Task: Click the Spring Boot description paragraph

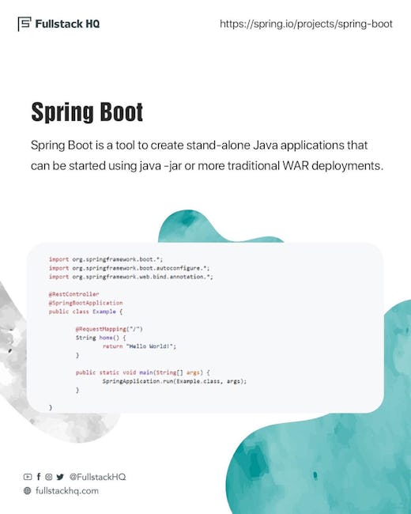Action: pyautogui.click(x=207, y=155)
